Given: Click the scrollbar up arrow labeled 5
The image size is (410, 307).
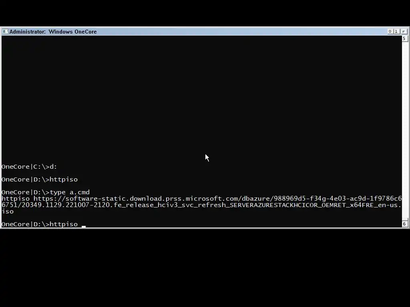Looking at the screenshot, I should 404,39.
